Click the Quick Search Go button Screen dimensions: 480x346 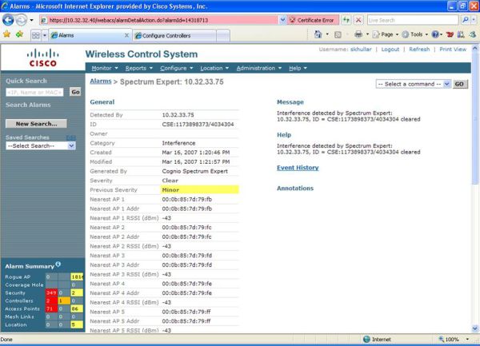click(75, 92)
